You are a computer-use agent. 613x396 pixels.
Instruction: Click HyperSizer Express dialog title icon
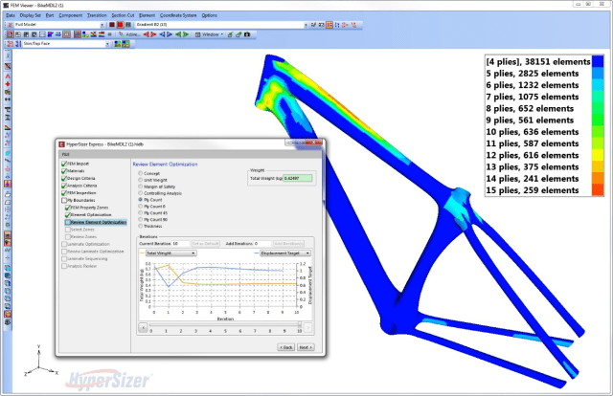click(x=61, y=144)
